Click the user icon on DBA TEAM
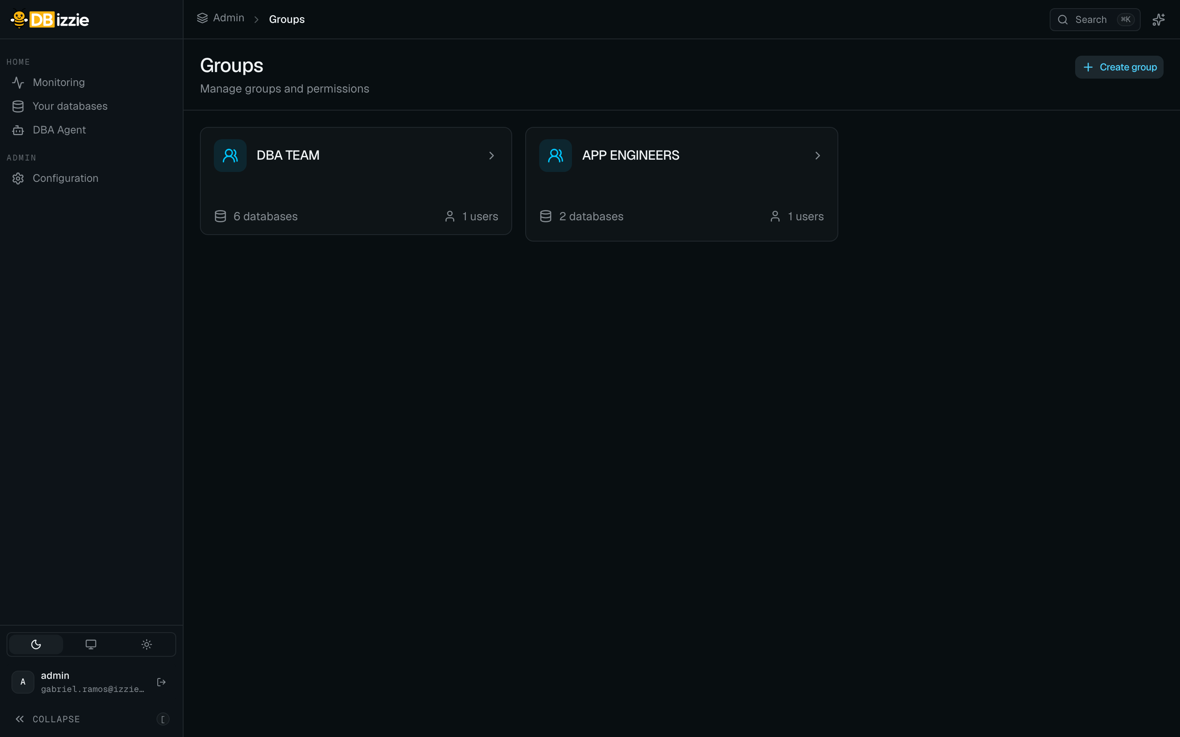Screen dimensions: 1180x737 point(450,217)
